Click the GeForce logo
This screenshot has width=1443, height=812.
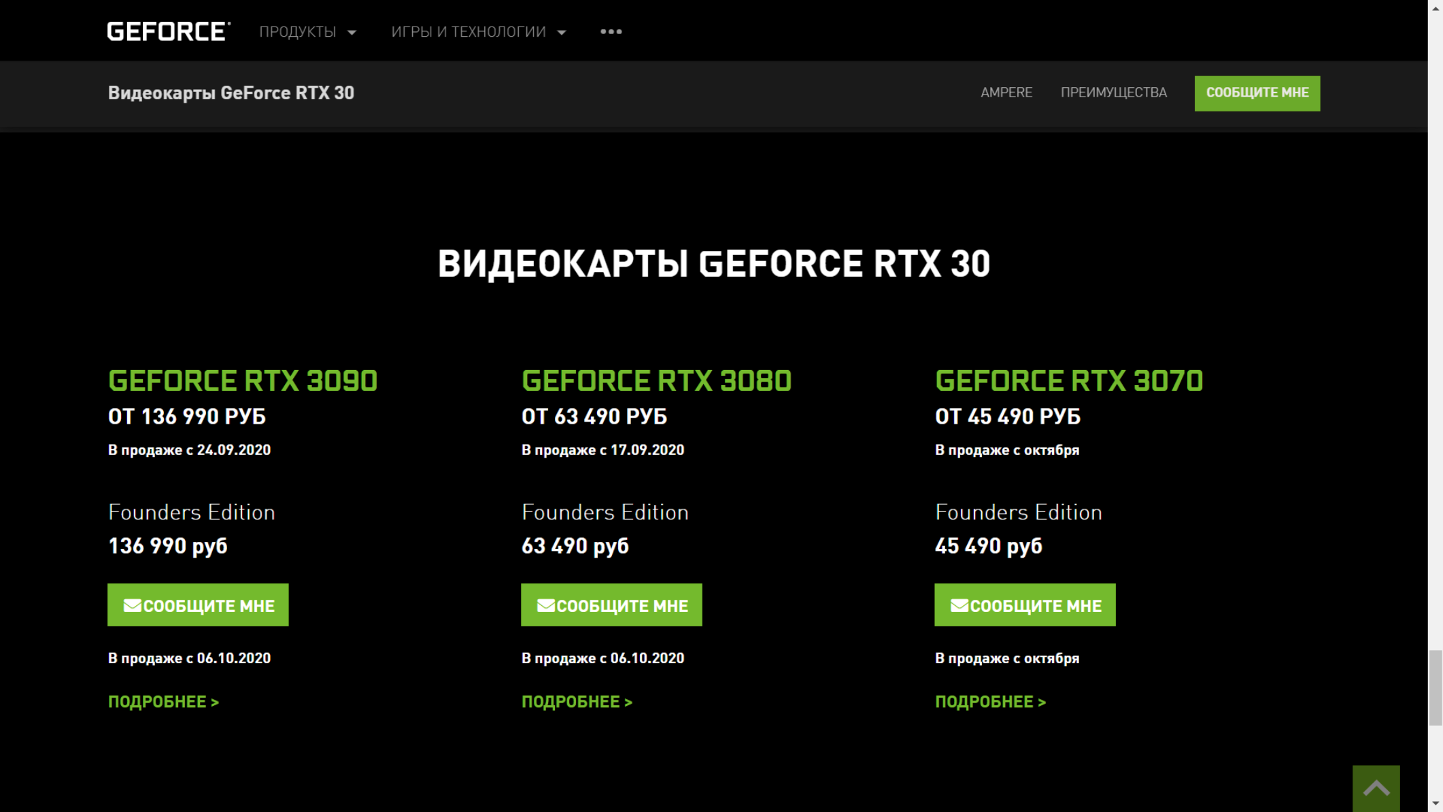coord(169,31)
